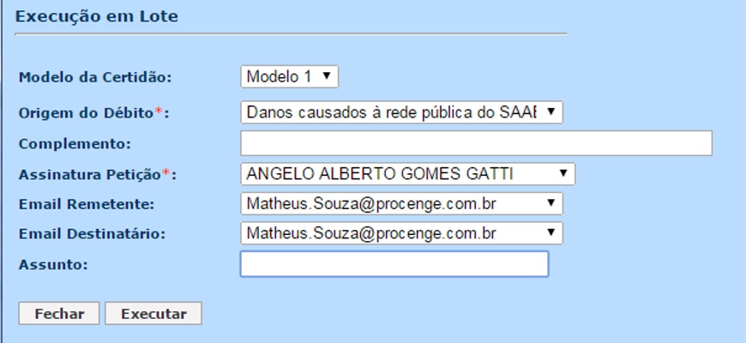This screenshot has height=343, width=746.
Task: Click the red asterisk after Origem do Débito
Action: tap(158, 111)
